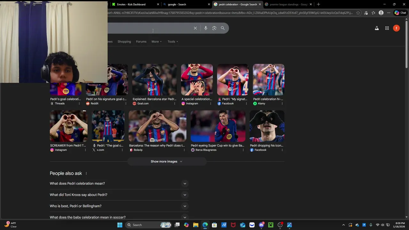409x230 pixels.
Task: Click the browser address bar URL
Action: point(230,13)
